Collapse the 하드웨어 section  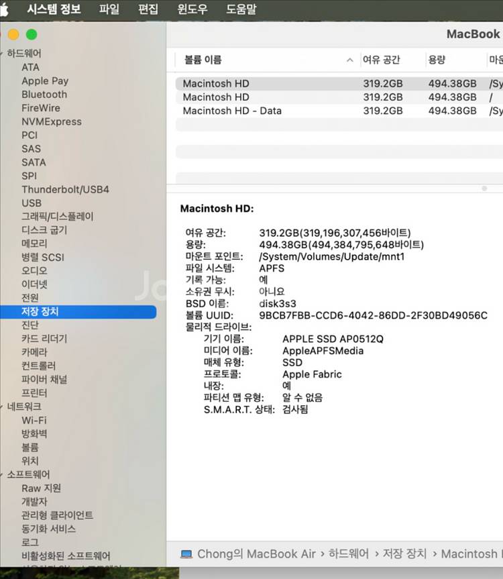(1, 53)
